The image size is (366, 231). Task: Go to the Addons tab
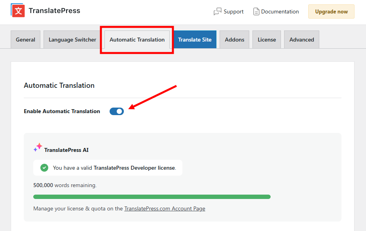(235, 40)
